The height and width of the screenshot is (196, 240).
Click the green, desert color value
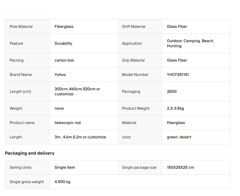pos(179,137)
